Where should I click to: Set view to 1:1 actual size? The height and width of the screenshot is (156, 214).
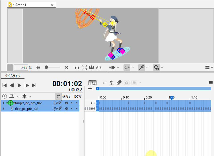(x=77, y=67)
